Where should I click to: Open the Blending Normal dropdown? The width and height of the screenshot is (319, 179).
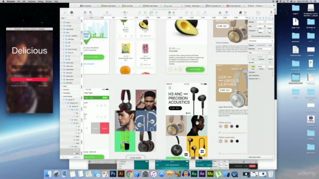pyautogui.click(x=264, y=49)
